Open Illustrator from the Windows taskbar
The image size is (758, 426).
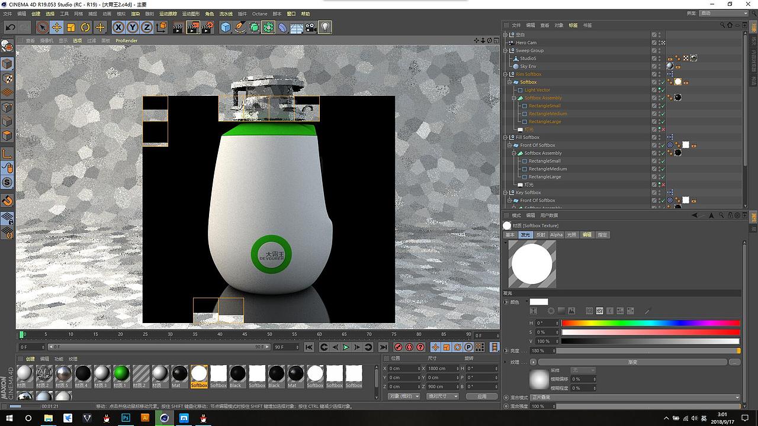coord(145,418)
